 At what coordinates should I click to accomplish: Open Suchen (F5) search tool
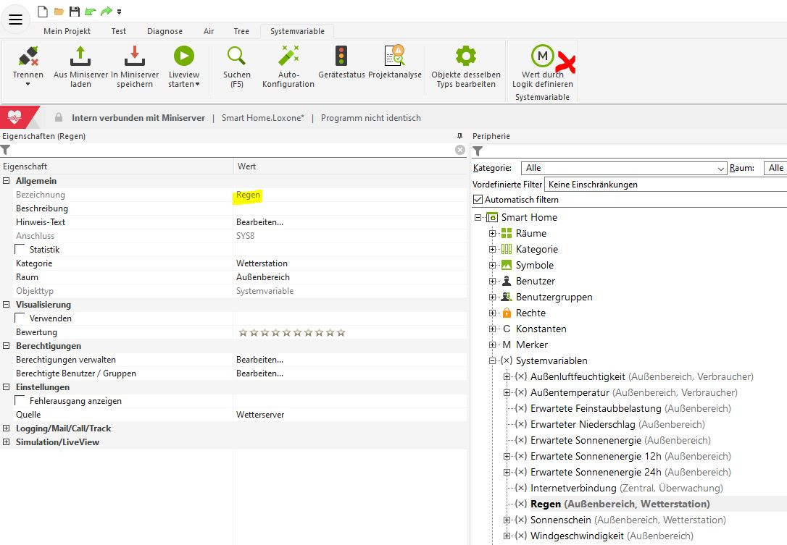tap(237, 56)
